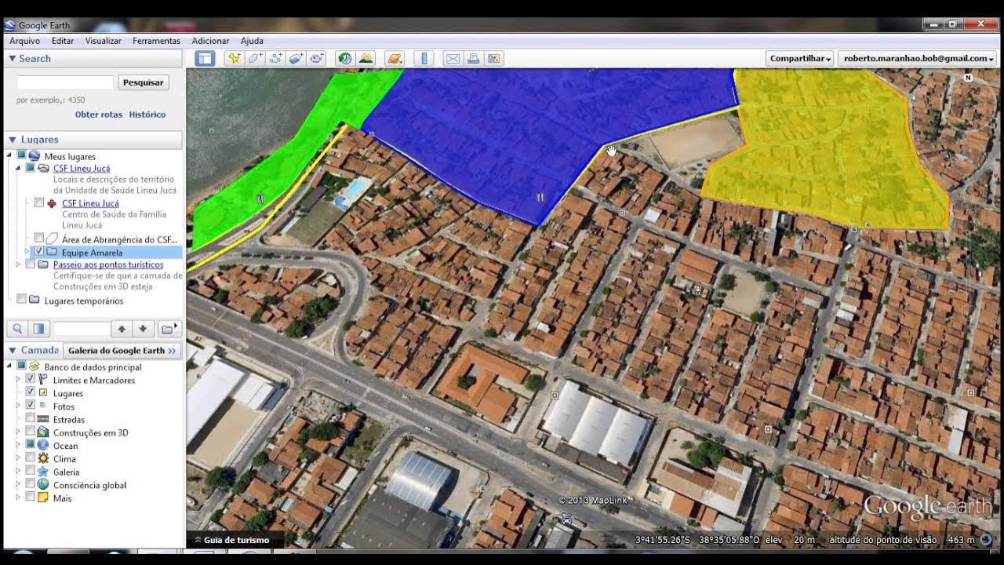Screen dimensions: 1004x565
Task: Check Passeio aos pontos turísticos checkbox
Action: tap(31, 264)
